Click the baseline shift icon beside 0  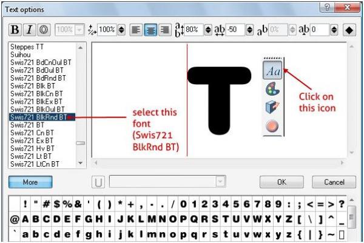tap(304, 30)
